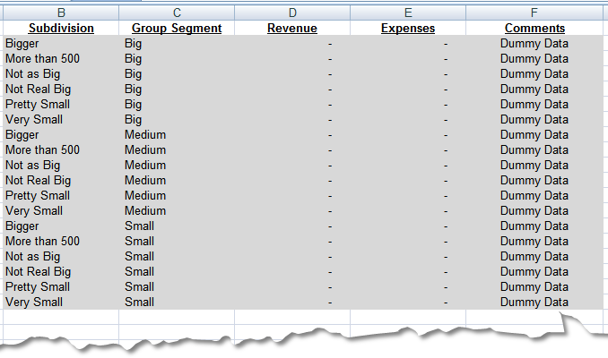Select Very Small cell beside Medium
Screen dimensions: 608x358
[61, 210]
